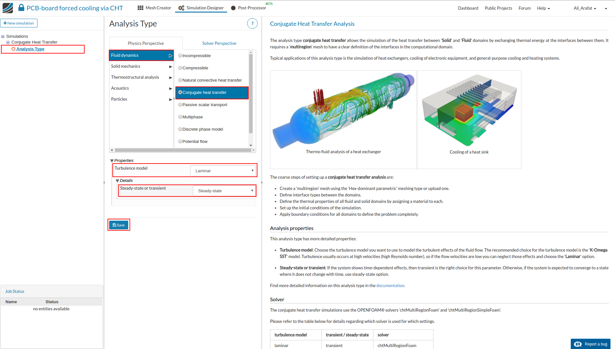The width and height of the screenshot is (615, 349).
Task: Click the Post-Processor cog icon
Action: (x=233, y=8)
